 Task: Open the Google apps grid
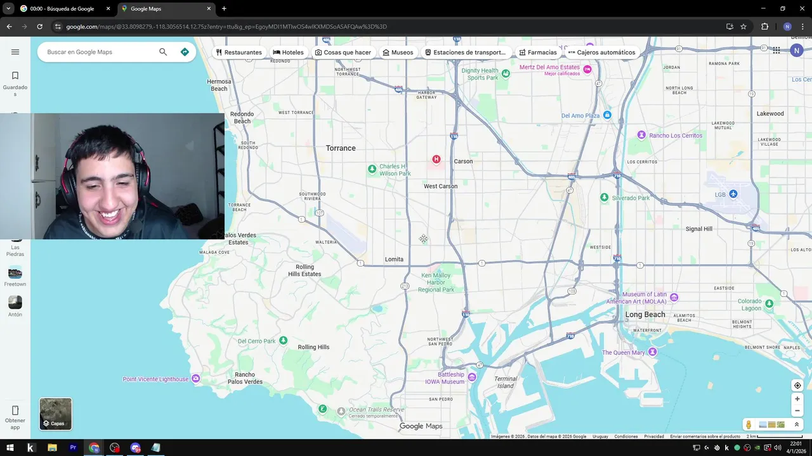pyautogui.click(x=776, y=51)
